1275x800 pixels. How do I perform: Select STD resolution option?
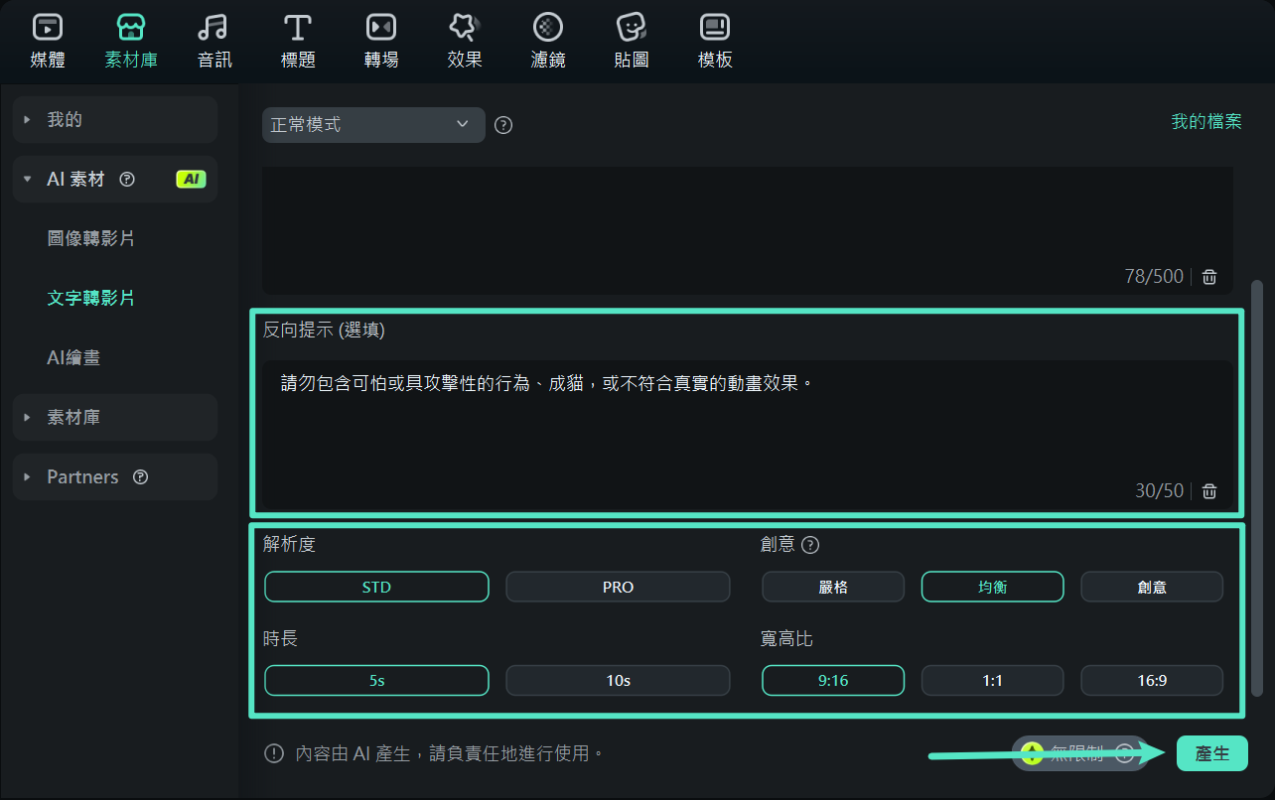[376, 587]
